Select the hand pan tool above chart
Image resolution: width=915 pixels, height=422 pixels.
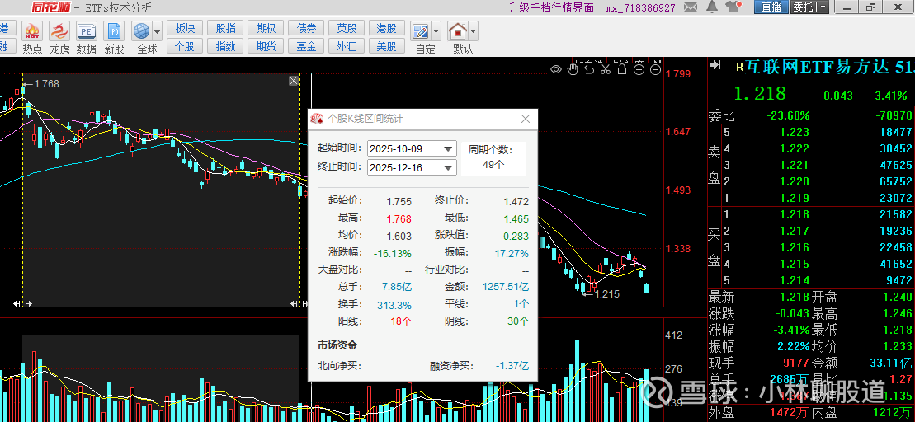[x=573, y=69]
